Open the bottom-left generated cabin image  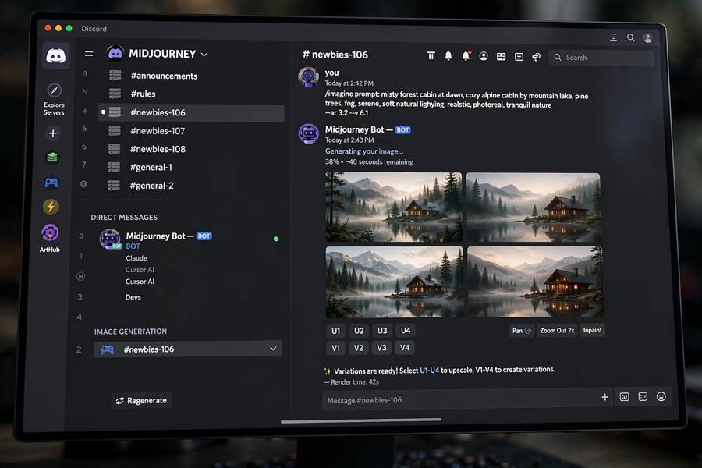[395, 282]
